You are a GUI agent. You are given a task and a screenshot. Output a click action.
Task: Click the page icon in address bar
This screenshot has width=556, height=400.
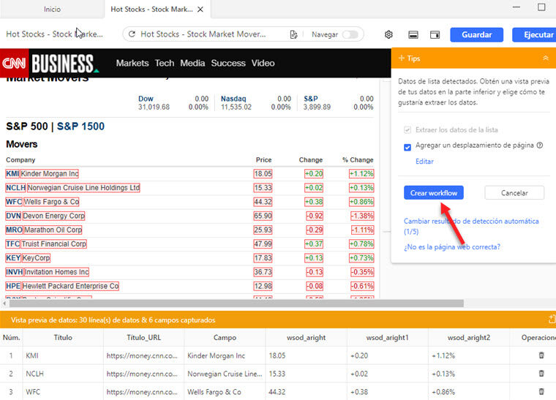(x=293, y=34)
